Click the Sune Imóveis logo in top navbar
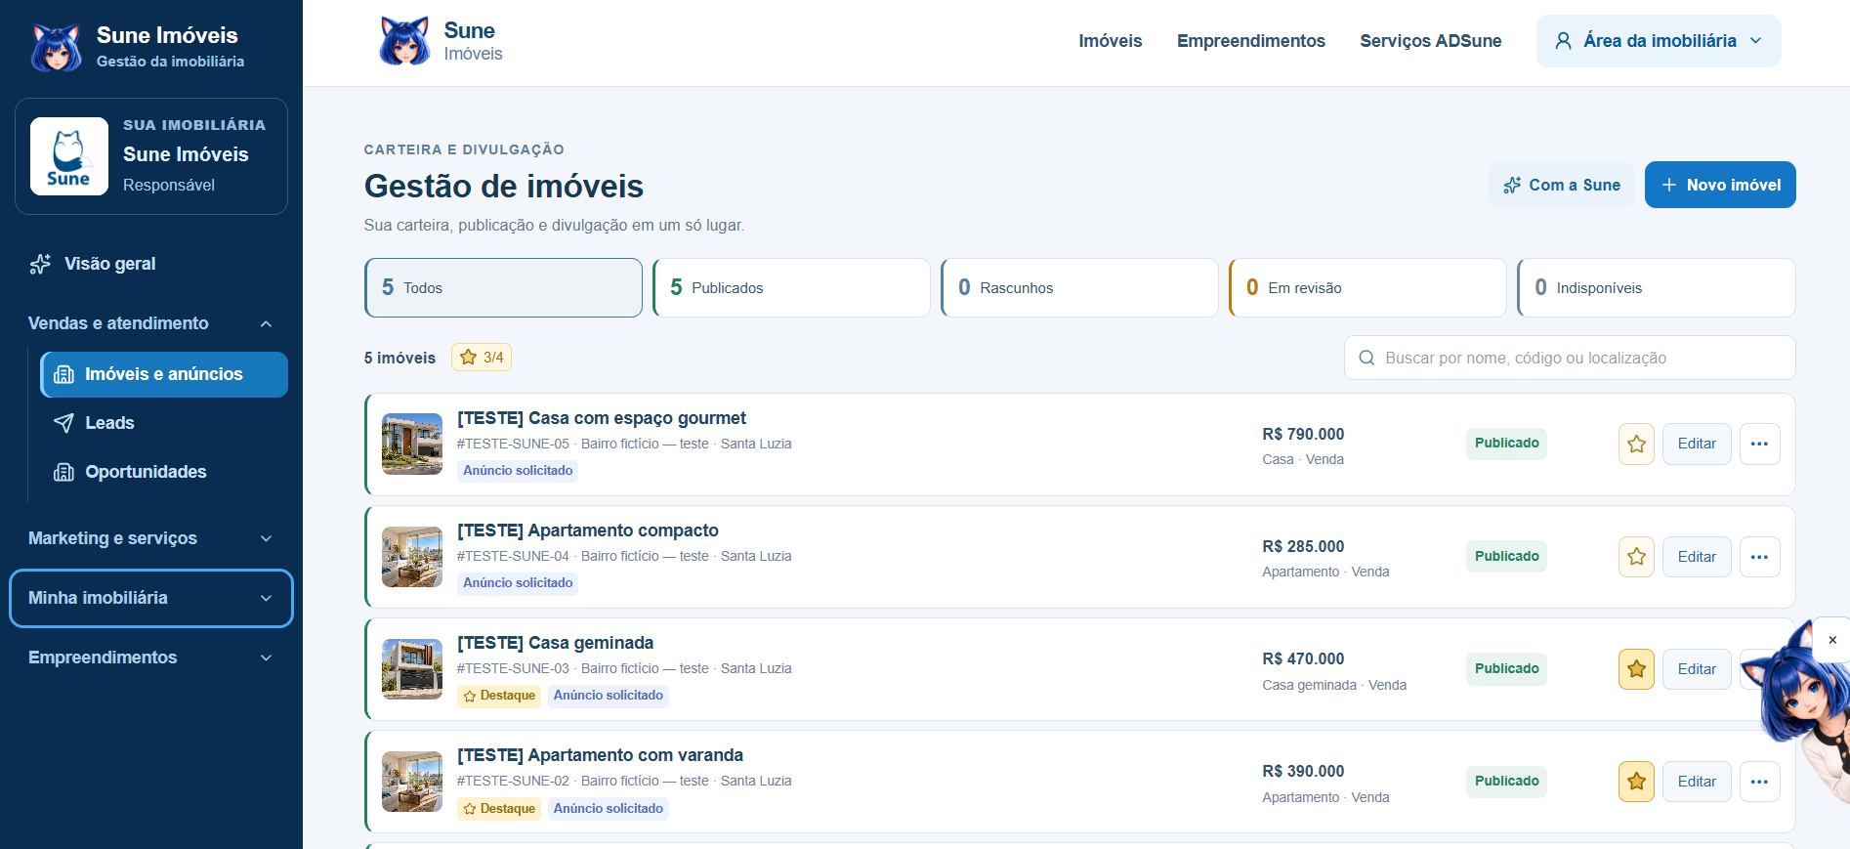This screenshot has width=1850, height=849. click(441, 42)
